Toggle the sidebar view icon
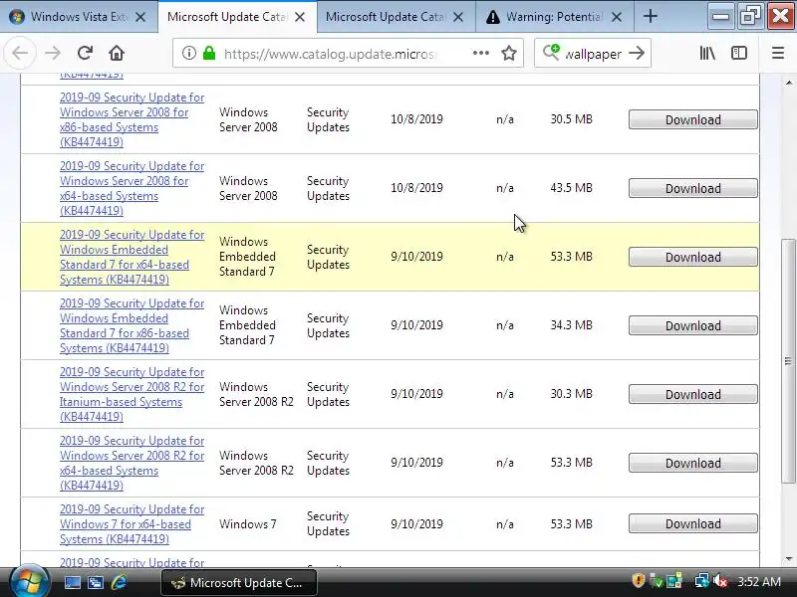Viewport: 797px width, 597px height. 738,53
